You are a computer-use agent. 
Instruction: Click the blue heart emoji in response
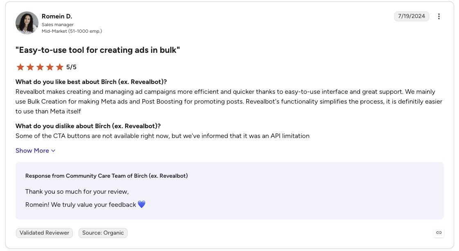tap(142, 204)
